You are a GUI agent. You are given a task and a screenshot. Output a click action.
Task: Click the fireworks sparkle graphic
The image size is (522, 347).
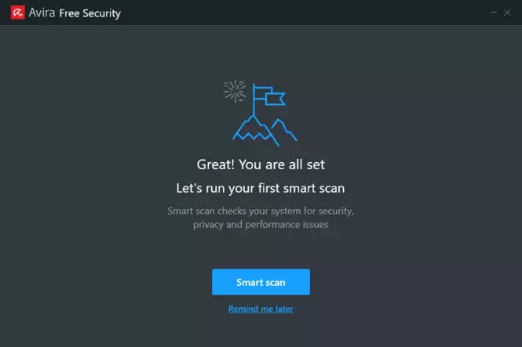point(235,91)
